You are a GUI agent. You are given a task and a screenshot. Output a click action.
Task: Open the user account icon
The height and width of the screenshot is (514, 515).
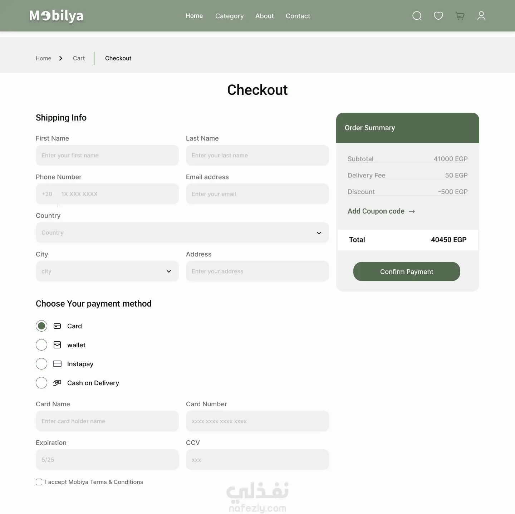481,16
